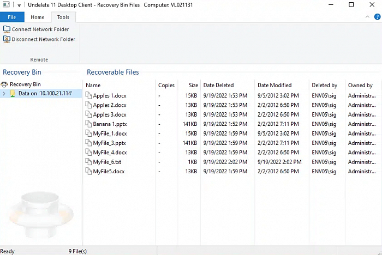Click the file icon of Apples 3.docx
This screenshot has width=382, height=255.
(88, 114)
